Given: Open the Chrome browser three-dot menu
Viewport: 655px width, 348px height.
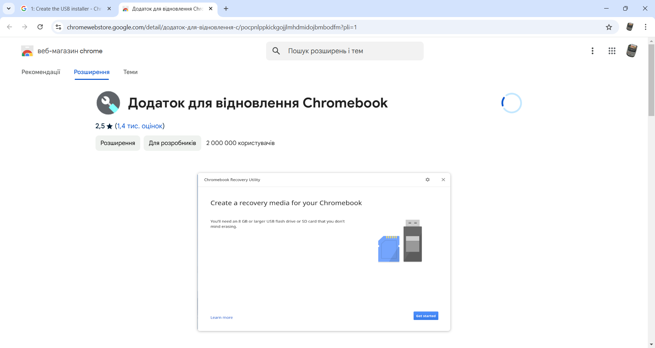Looking at the screenshot, I should pyautogui.click(x=645, y=27).
